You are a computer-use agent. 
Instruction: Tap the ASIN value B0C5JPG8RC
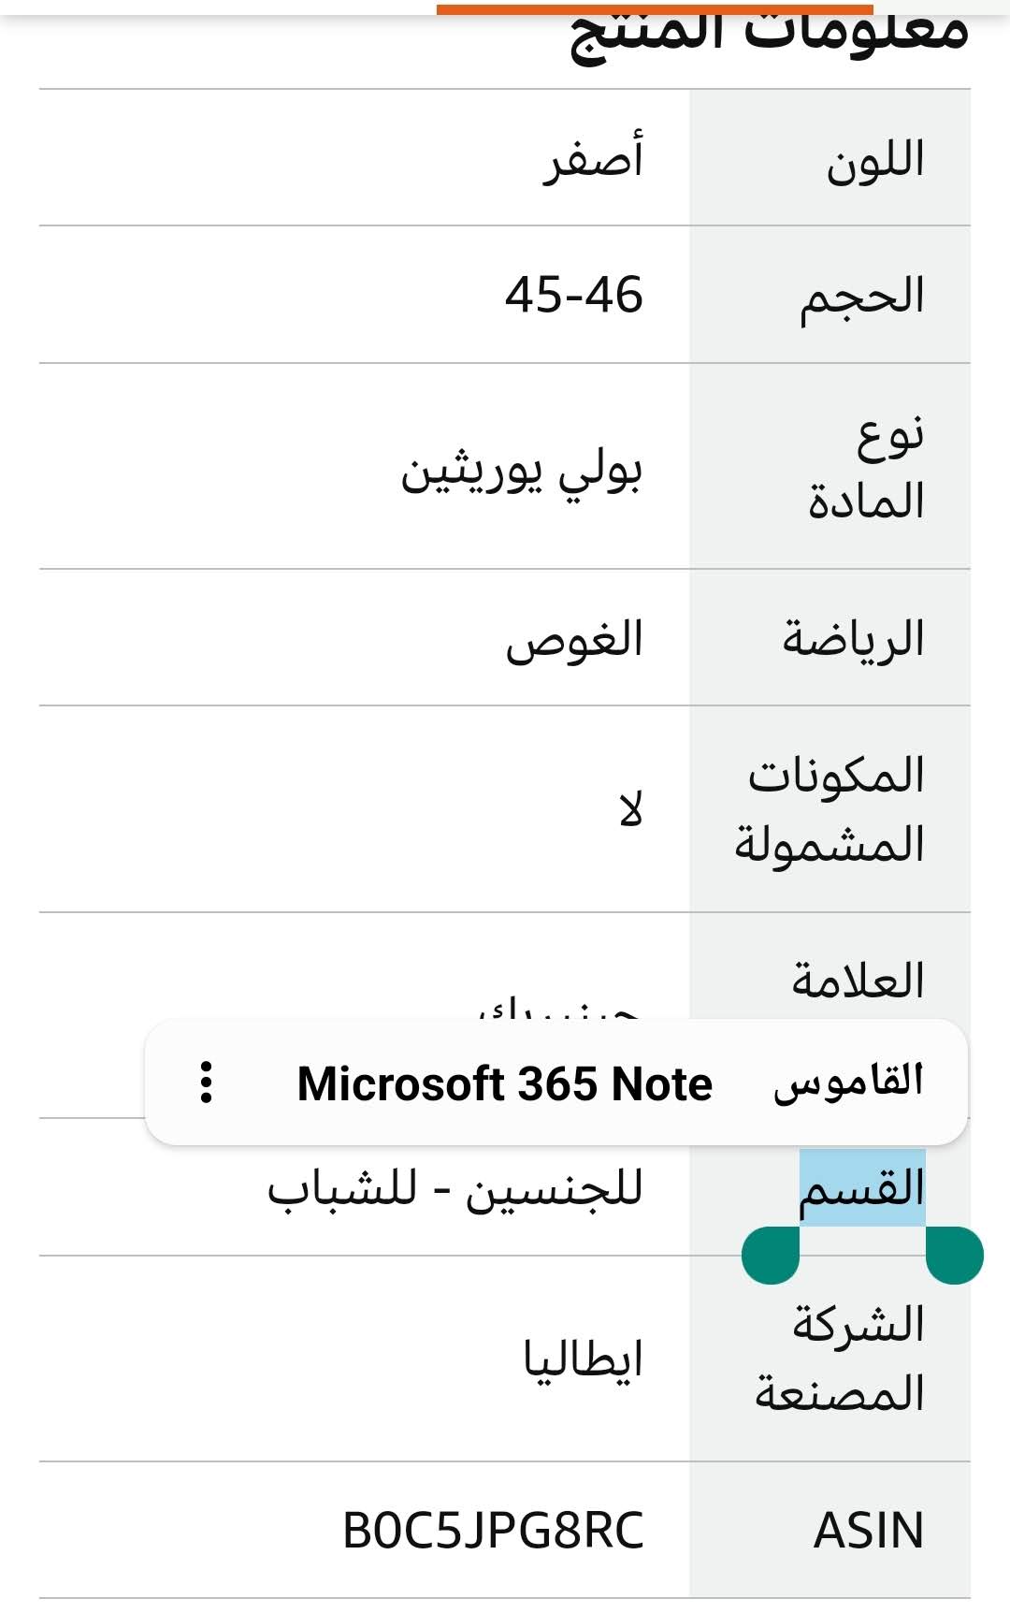tap(493, 1531)
